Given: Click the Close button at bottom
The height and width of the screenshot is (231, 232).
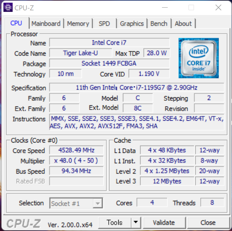Looking at the screenshot, I should pyautogui.click(x=208, y=223).
